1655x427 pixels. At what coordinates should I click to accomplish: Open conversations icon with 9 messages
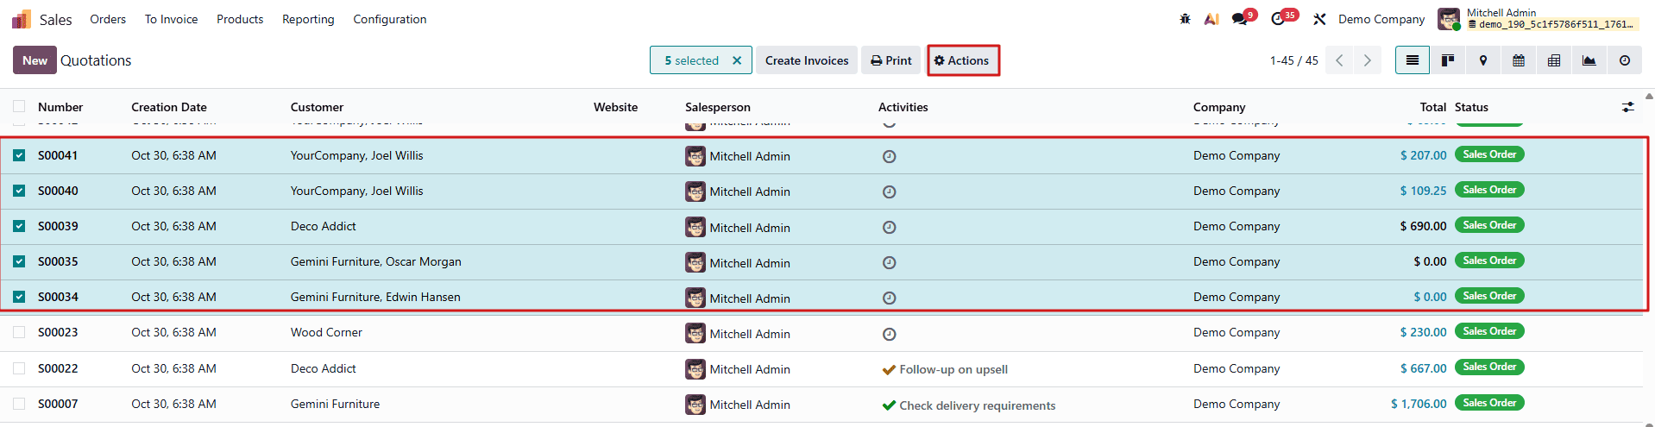pos(1240,19)
